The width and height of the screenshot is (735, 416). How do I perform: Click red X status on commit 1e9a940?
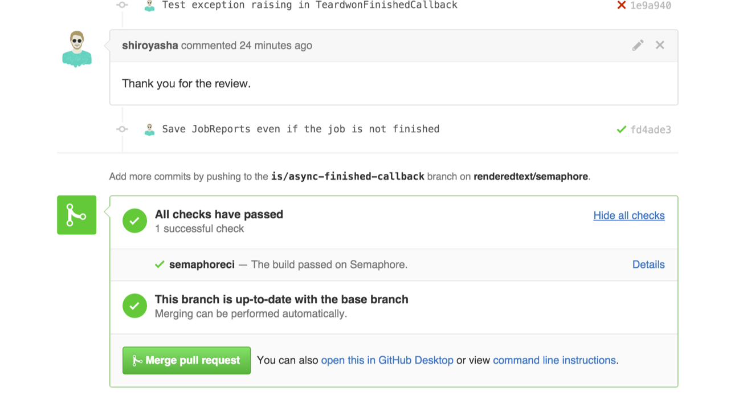[x=621, y=5]
